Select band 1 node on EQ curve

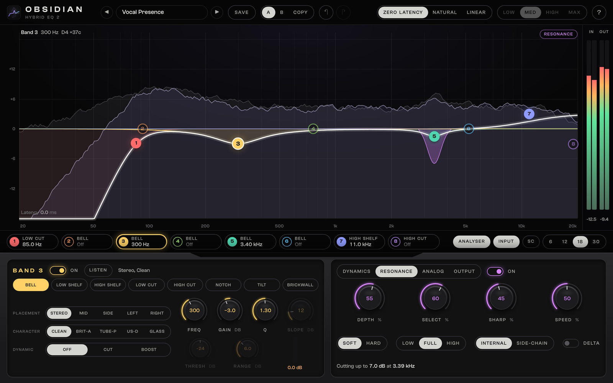136,143
